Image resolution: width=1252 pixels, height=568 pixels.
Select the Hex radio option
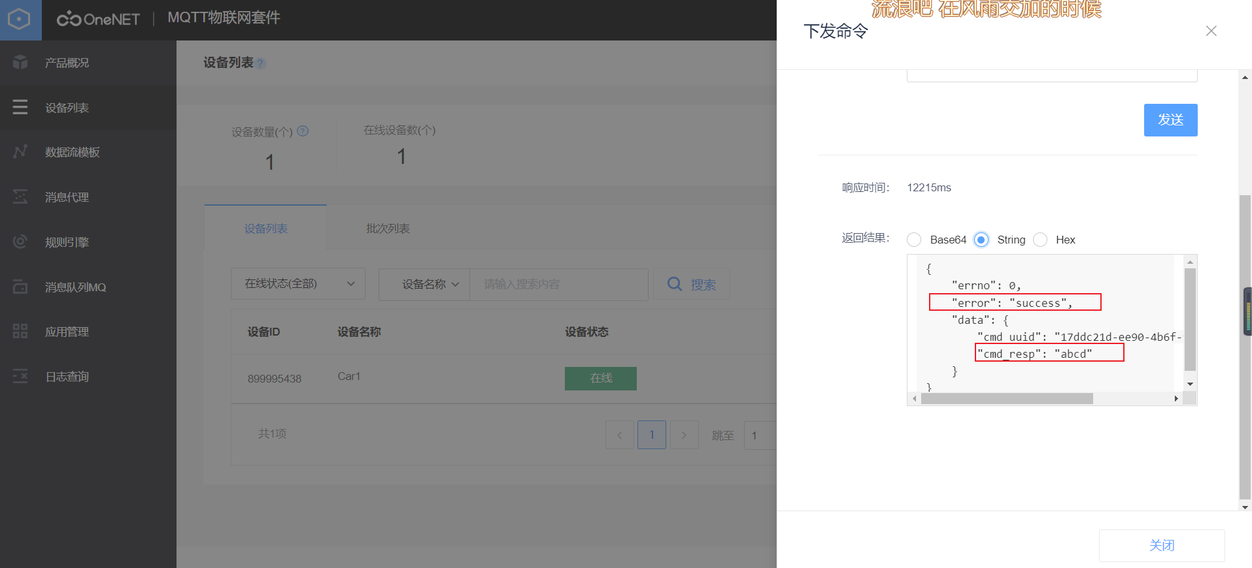(x=1040, y=240)
